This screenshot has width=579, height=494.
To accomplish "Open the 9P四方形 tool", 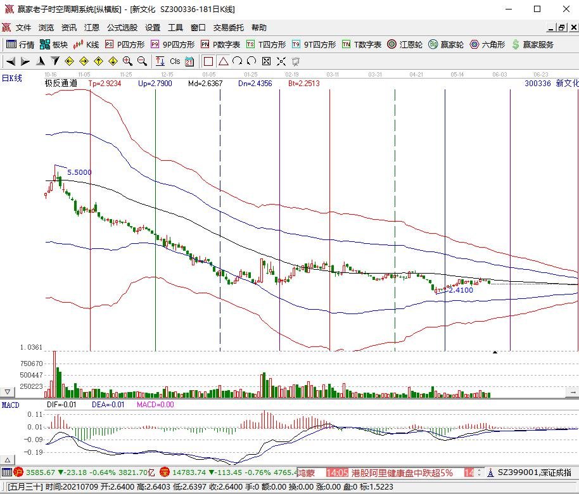I will [172, 45].
